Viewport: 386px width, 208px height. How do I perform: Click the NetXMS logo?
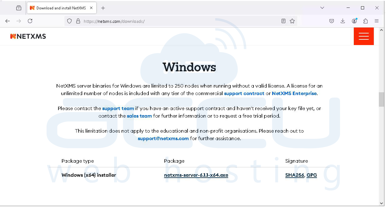coord(28,36)
